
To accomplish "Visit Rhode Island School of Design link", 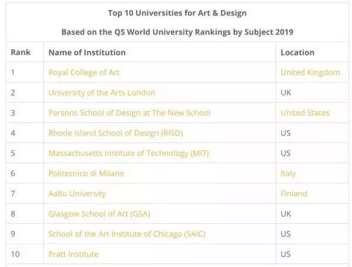I will [x=116, y=133].
